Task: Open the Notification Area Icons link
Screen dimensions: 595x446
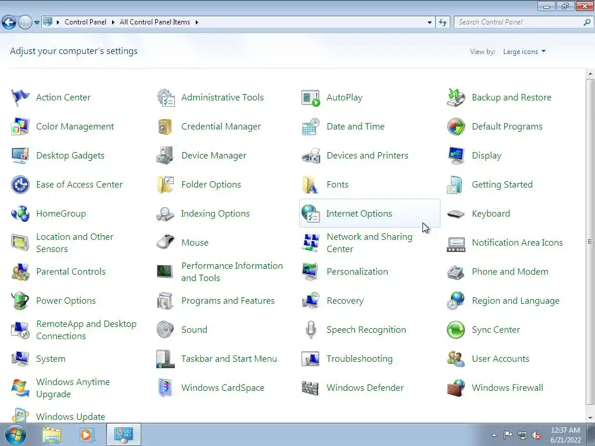Action: point(517,243)
